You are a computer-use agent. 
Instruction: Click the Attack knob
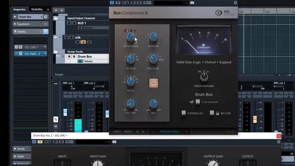click(130, 59)
